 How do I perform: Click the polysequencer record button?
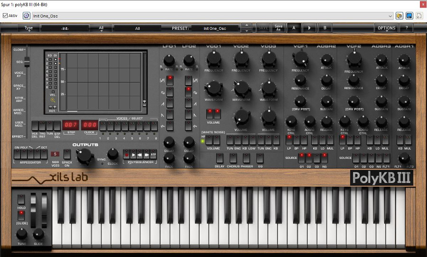point(126,155)
